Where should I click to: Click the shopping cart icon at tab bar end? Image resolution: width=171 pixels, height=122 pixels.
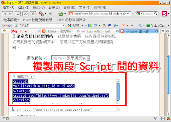[x=163, y=31]
